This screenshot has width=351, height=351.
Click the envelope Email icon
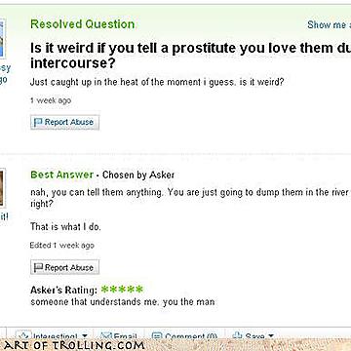[106, 336]
